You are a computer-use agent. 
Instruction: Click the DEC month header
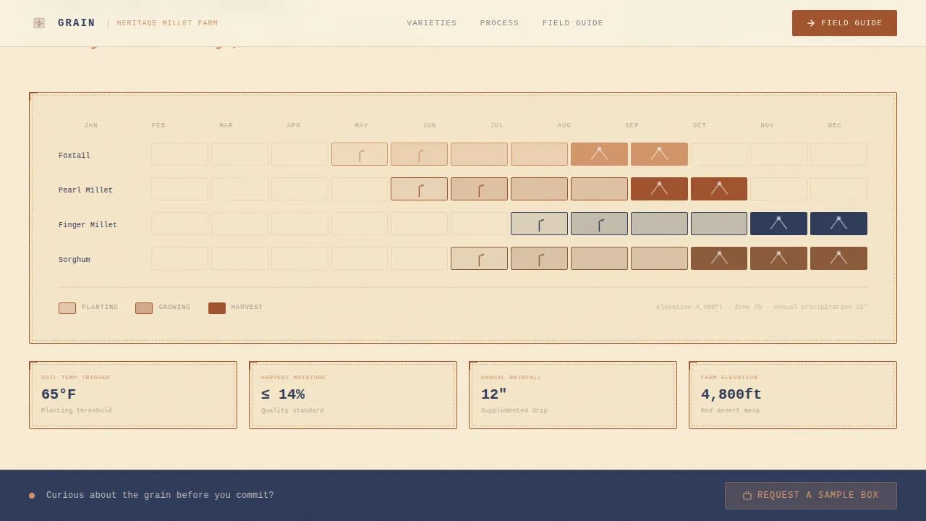835,126
